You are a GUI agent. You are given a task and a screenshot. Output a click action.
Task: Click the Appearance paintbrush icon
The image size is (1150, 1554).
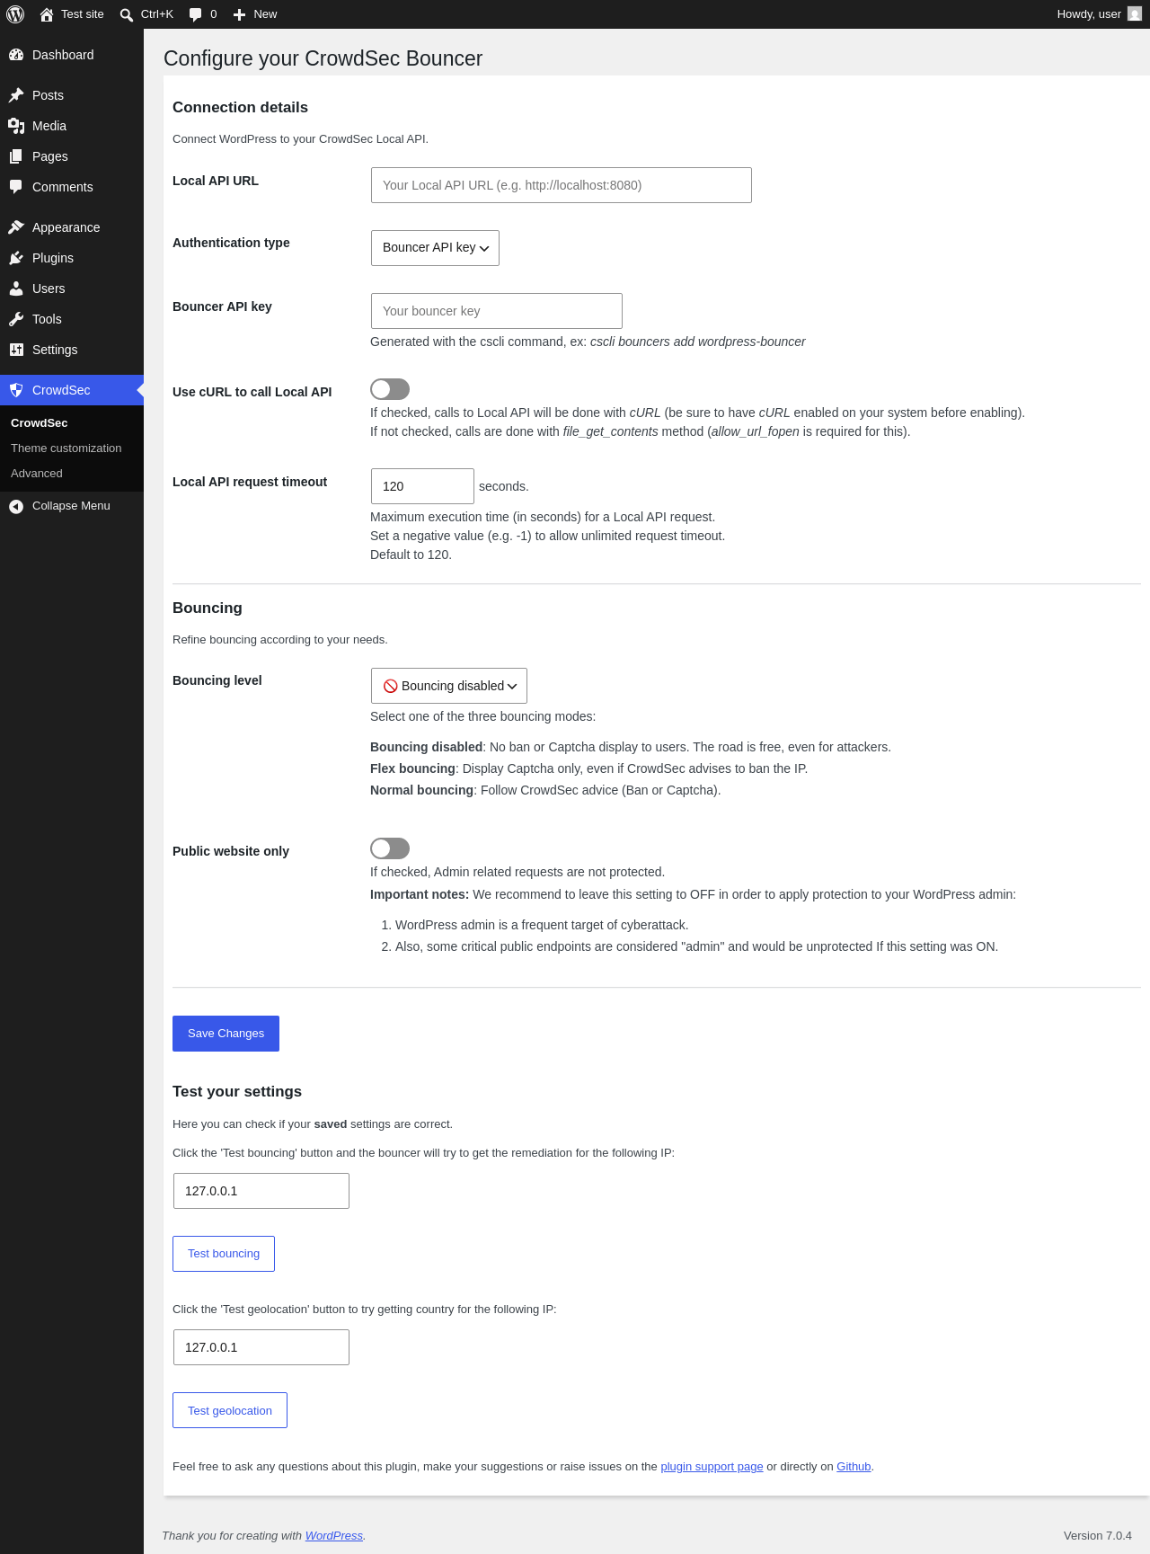click(x=16, y=227)
